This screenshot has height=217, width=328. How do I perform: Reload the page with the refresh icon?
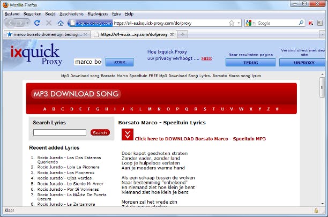click(x=37, y=23)
